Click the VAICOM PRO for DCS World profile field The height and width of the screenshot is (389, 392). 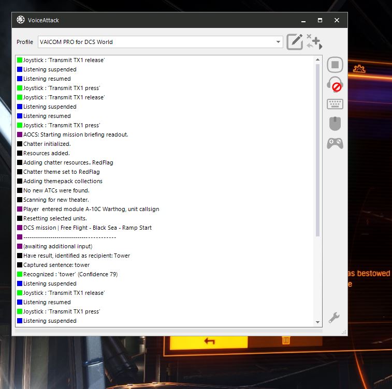[160, 42]
